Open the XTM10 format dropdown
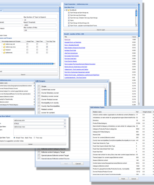Viewport: 154px width, 185px height. click(65, 123)
